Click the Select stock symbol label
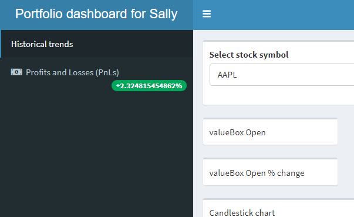 click(x=249, y=55)
